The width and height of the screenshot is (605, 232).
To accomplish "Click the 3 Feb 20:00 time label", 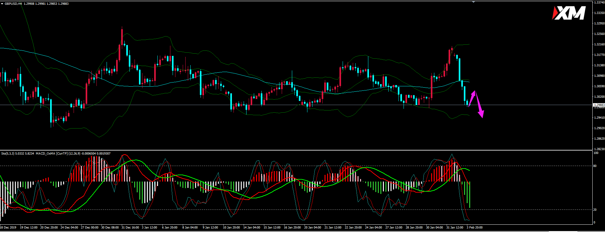I will pyautogui.click(x=475, y=228).
